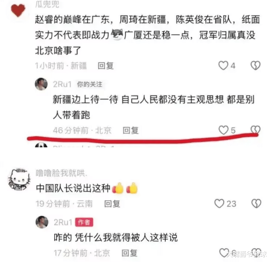This screenshot has height=262, width=270.
Task: Open the red heart avatar of 瓜兜兜
Action: tap(18, 10)
